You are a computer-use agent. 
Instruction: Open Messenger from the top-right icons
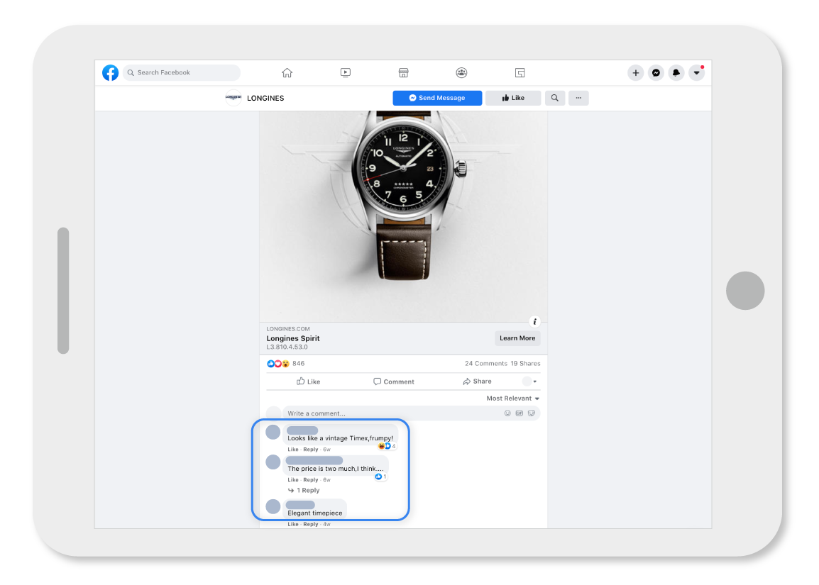[x=656, y=72]
